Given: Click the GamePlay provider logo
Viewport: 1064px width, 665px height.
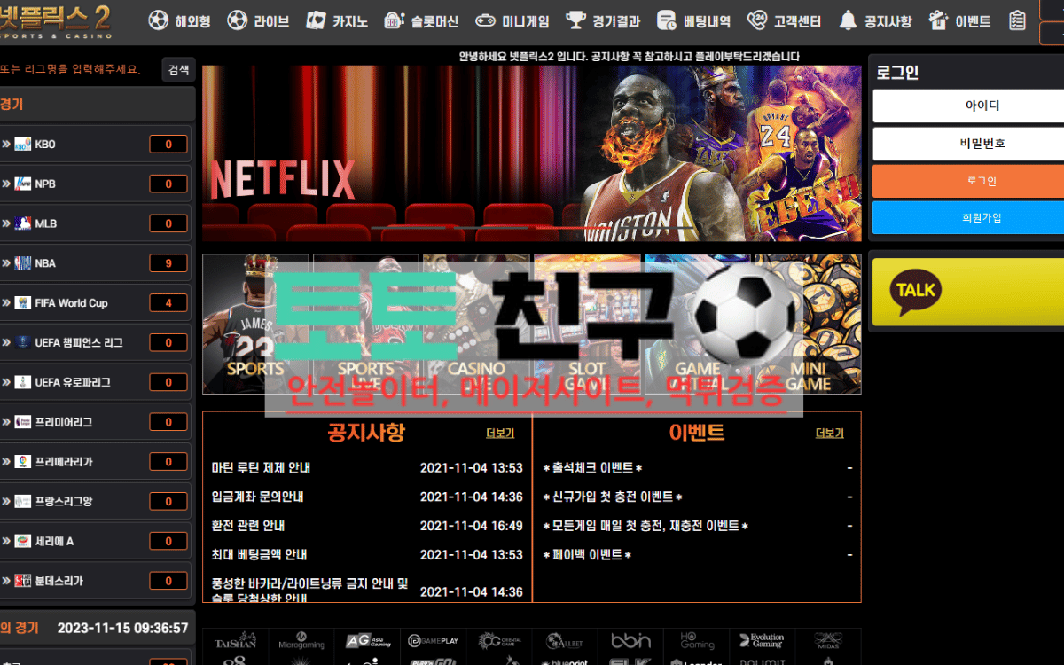Looking at the screenshot, I should coord(433,640).
